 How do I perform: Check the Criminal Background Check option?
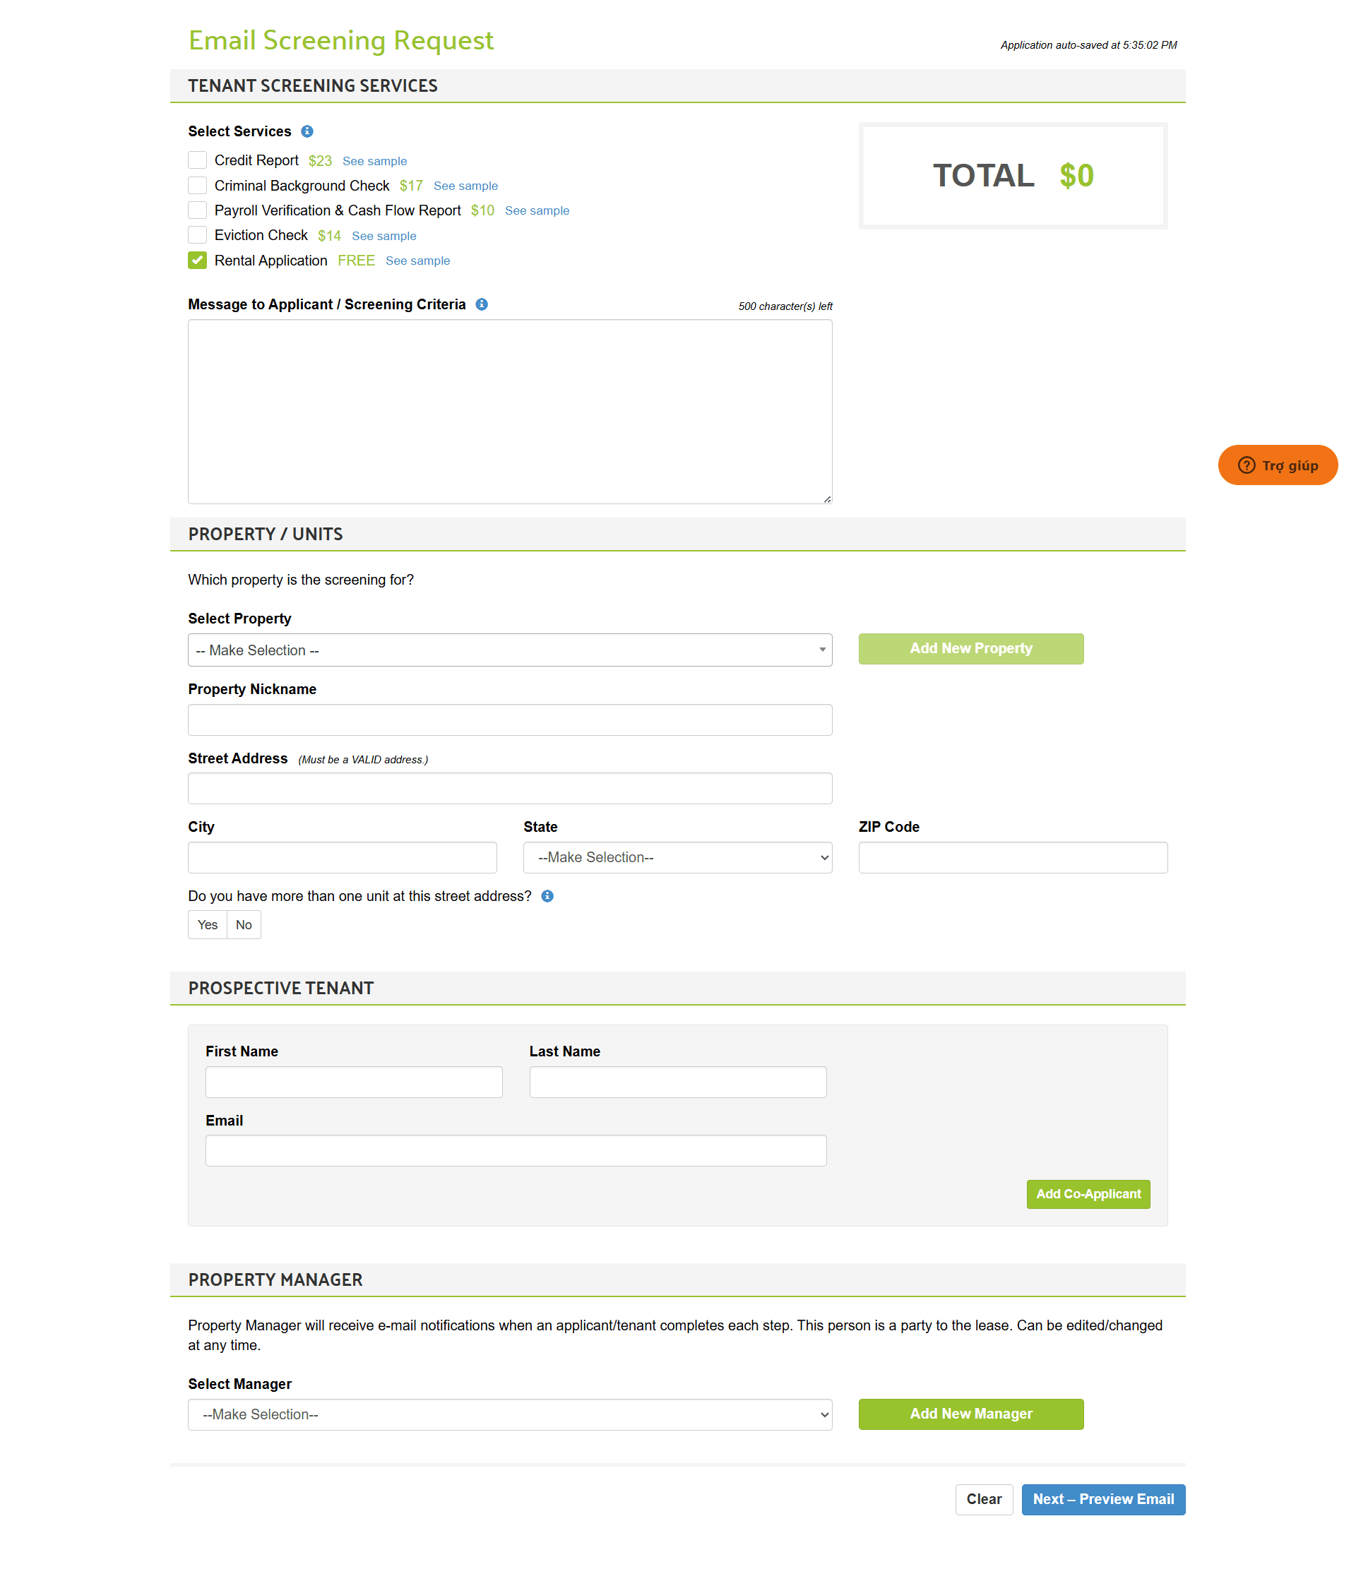tap(197, 185)
